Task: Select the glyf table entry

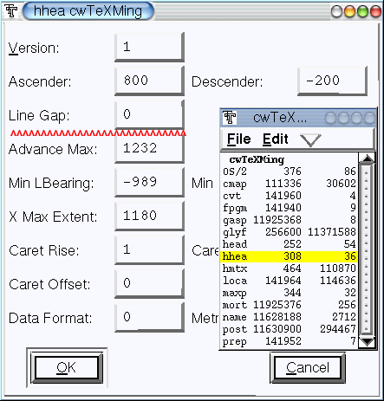Action: pos(290,232)
